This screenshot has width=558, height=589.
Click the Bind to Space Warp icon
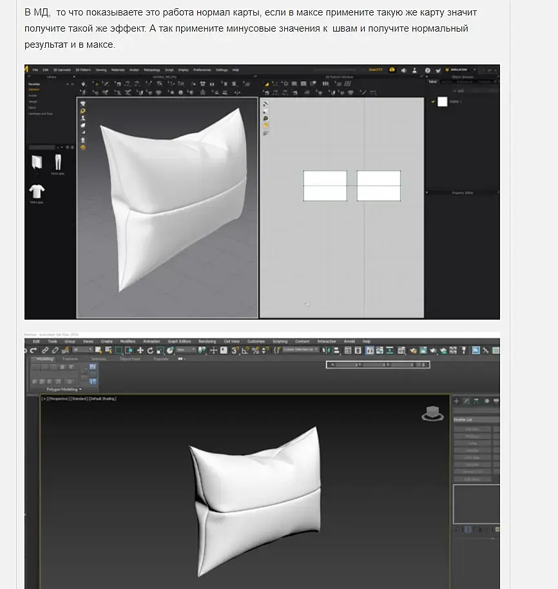pos(65,351)
